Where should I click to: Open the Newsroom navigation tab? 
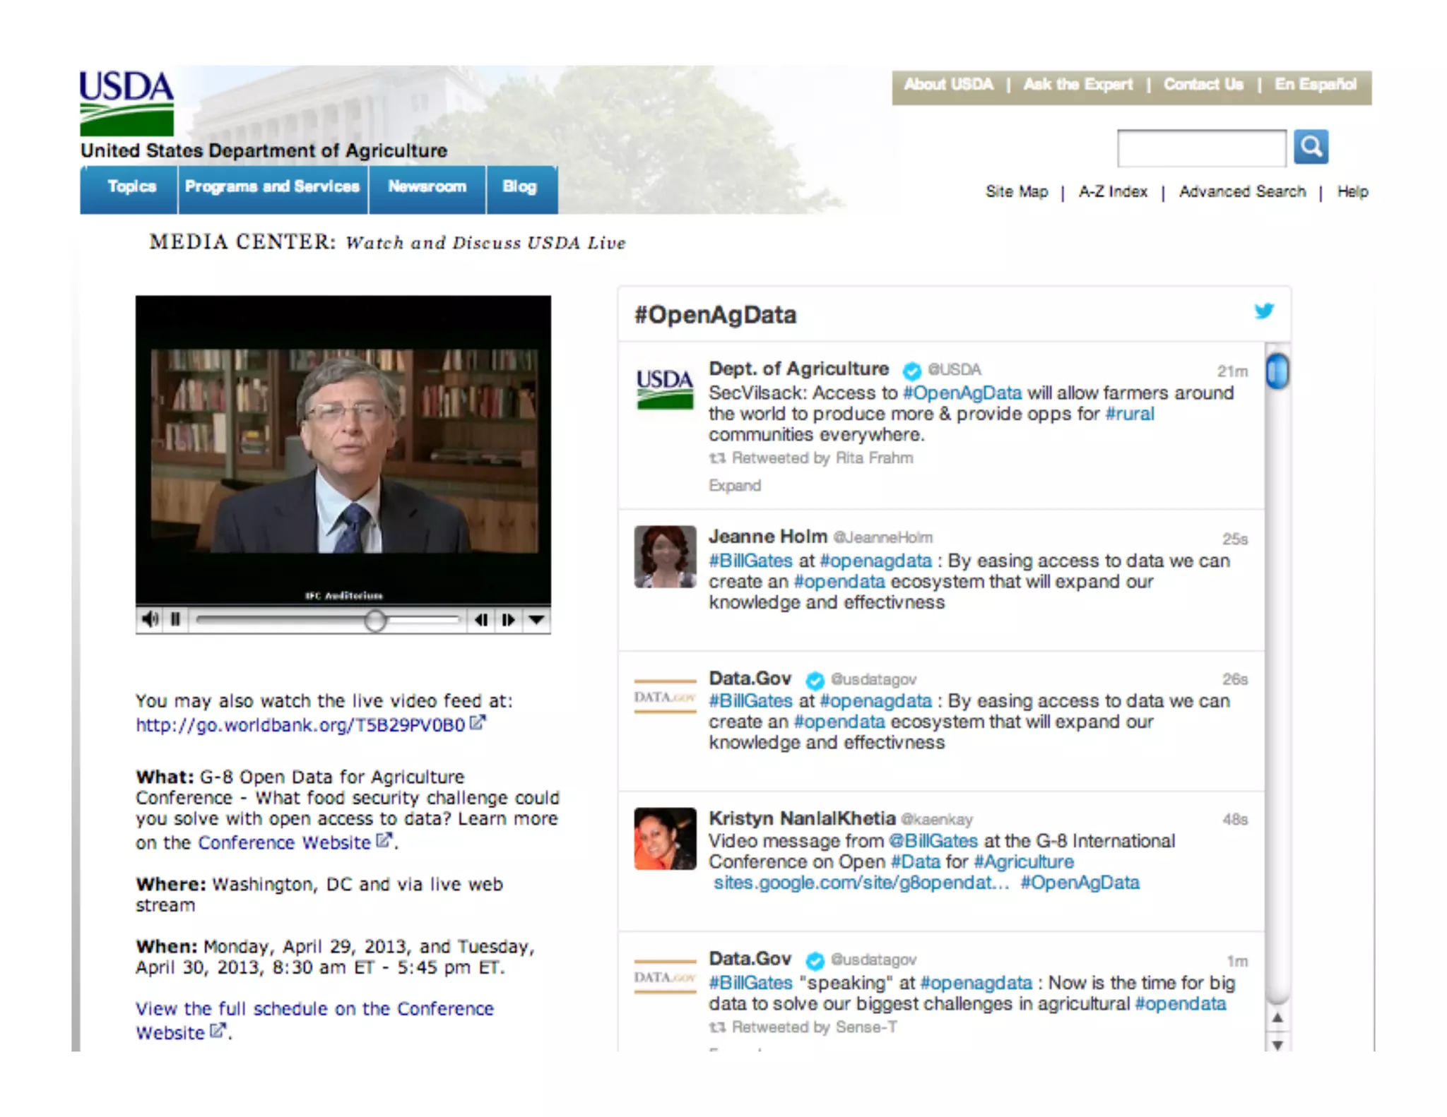pyautogui.click(x=427, y=187)
